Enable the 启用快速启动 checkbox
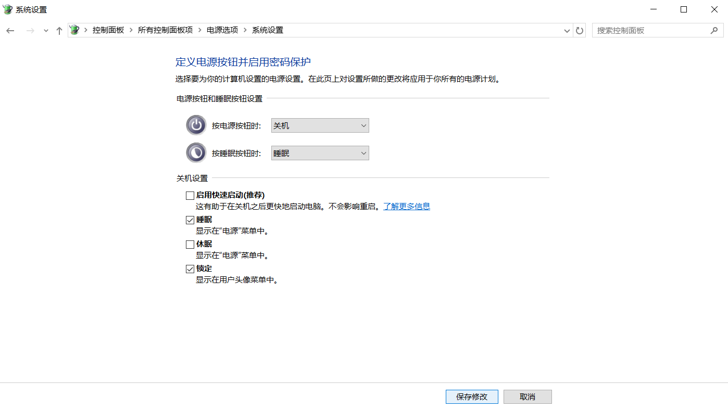728x409 pixels. point(190,196)
